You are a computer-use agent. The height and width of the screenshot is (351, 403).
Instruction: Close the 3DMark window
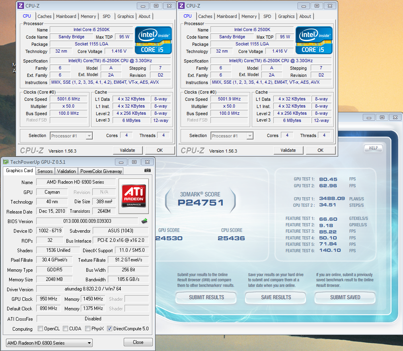[395, 118]
